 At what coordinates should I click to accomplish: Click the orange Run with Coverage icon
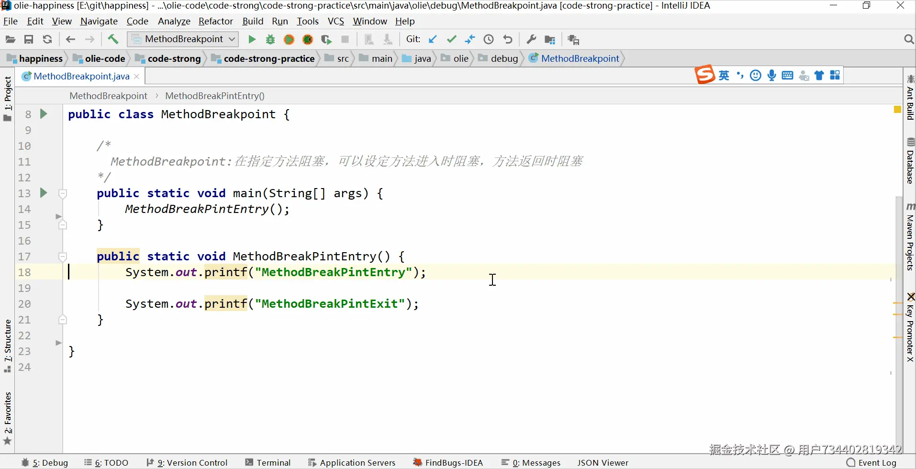coord(289,39)
